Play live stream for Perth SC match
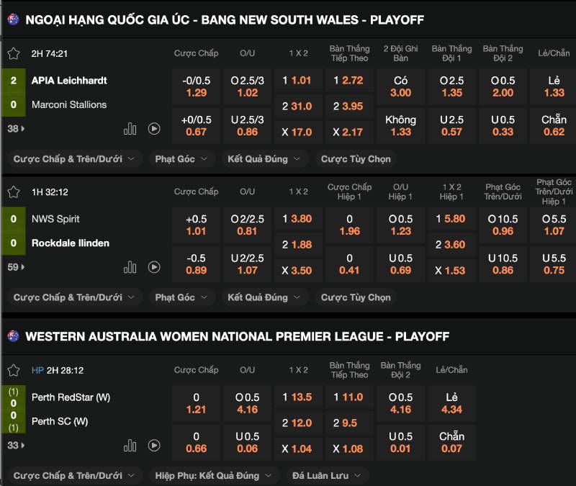Image resolution: width=576 pixels, height=486 pixels. coord(154,446)
